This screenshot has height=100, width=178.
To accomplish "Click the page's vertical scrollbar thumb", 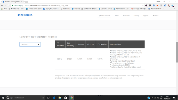I will point(177,52).
